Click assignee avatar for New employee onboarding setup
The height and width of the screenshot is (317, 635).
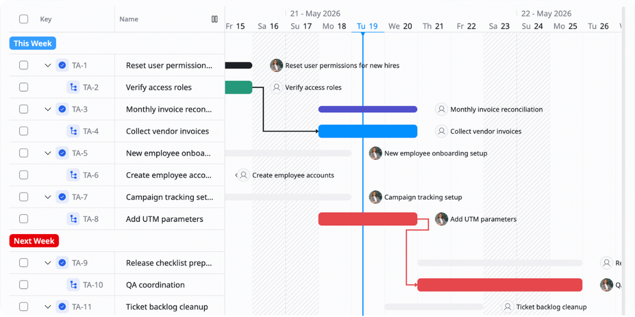[x=375, y=153]
